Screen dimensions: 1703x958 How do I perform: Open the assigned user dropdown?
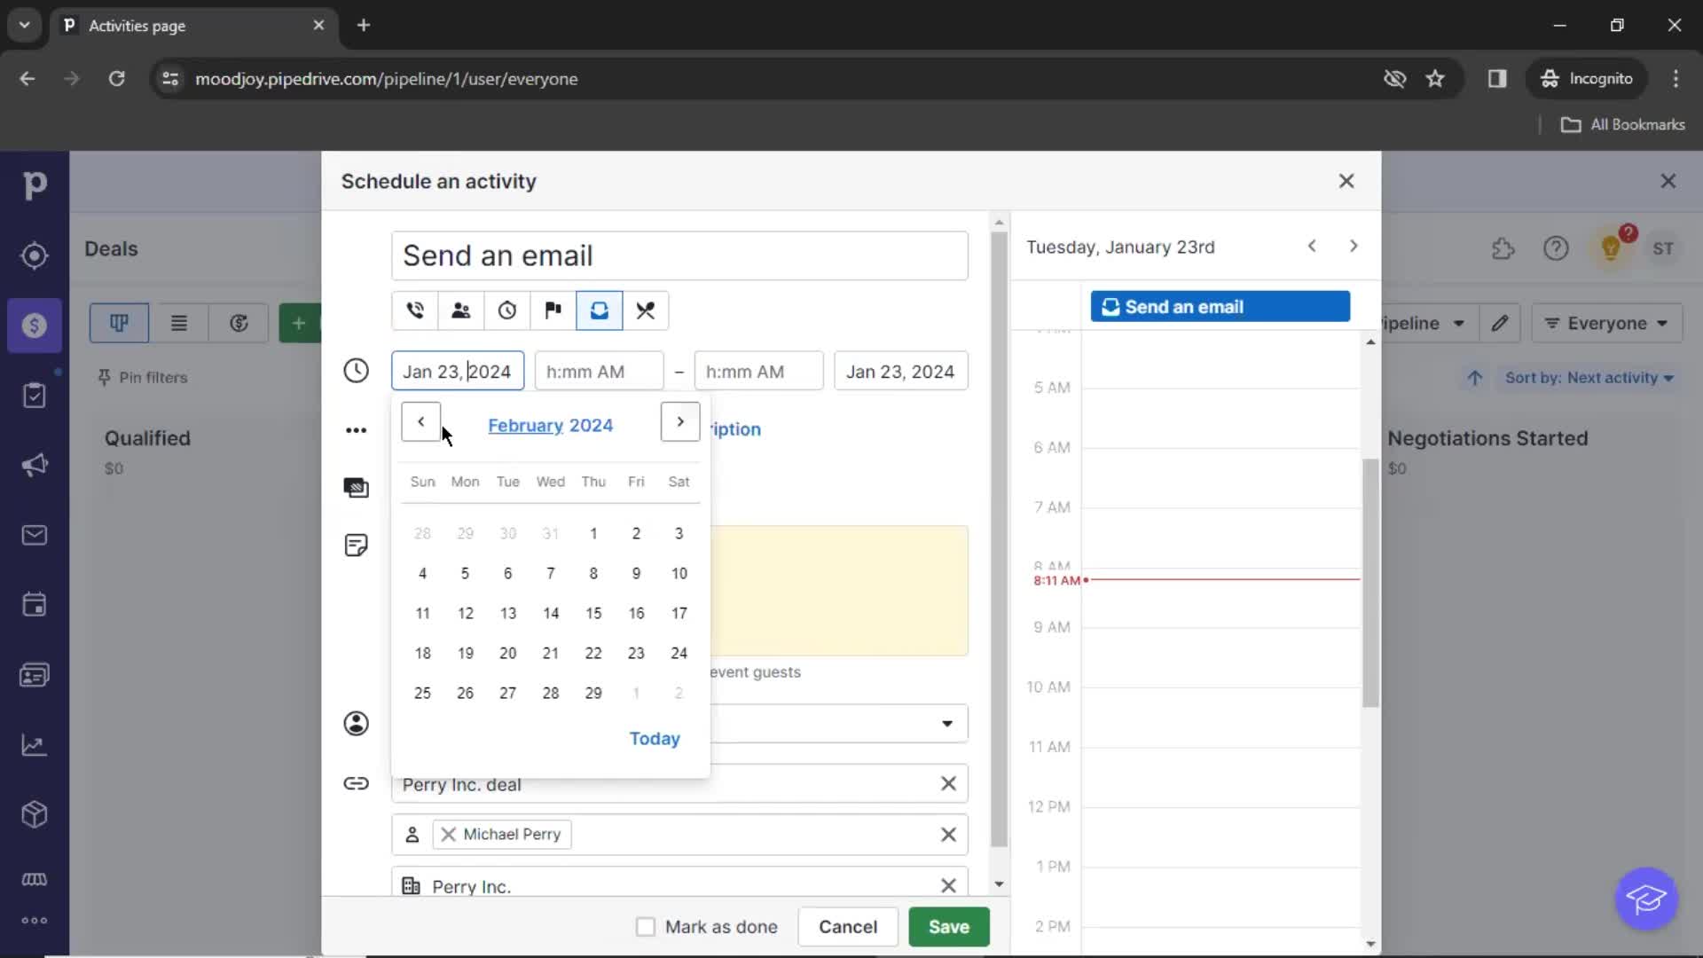tap(946, 723)
